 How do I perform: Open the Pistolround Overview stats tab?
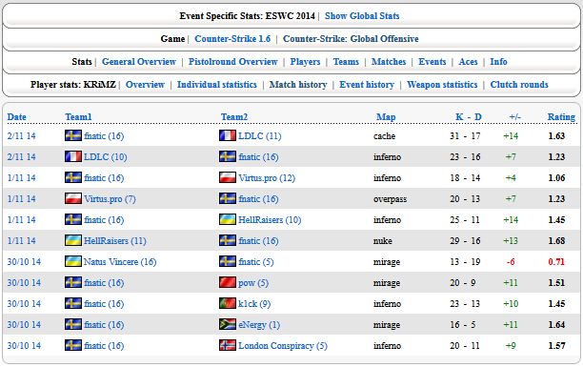pyautogui.click(x=232, y=62)
